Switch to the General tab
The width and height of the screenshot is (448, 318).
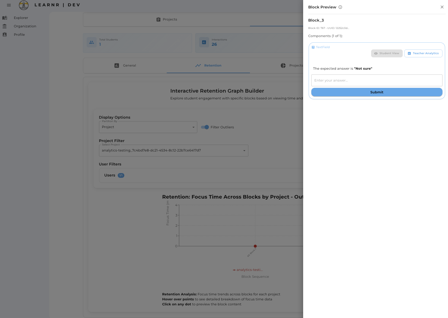click(125, 65)
